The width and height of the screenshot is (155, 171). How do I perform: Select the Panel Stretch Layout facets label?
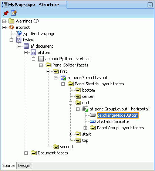click(100, 84)
